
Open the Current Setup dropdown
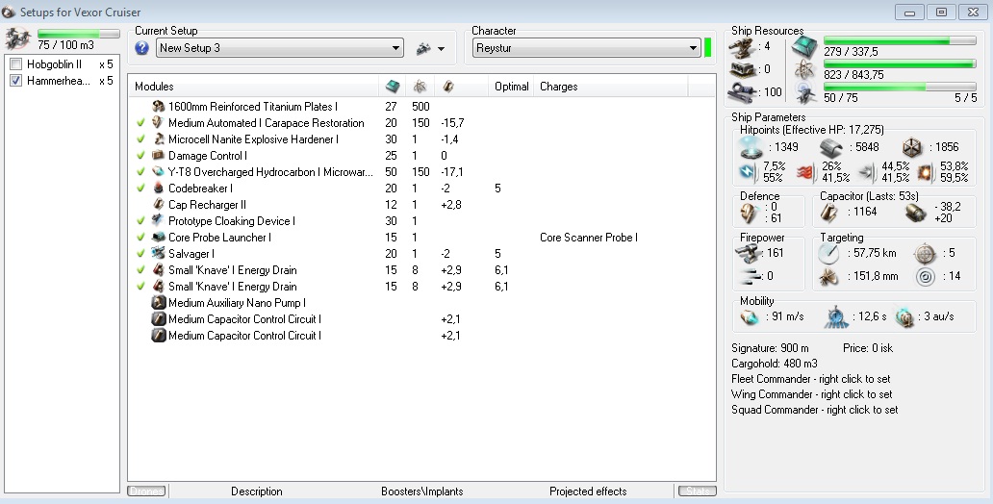tap(279, 48)
